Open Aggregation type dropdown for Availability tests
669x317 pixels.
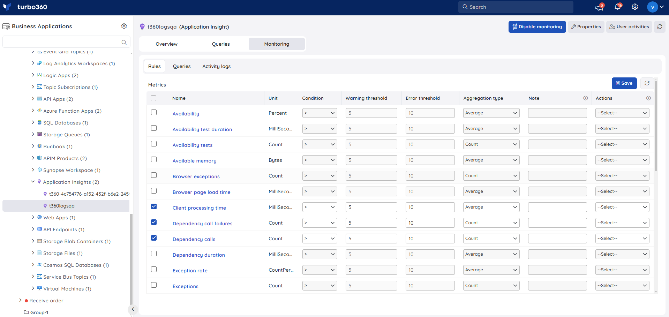tap(491, 144)
